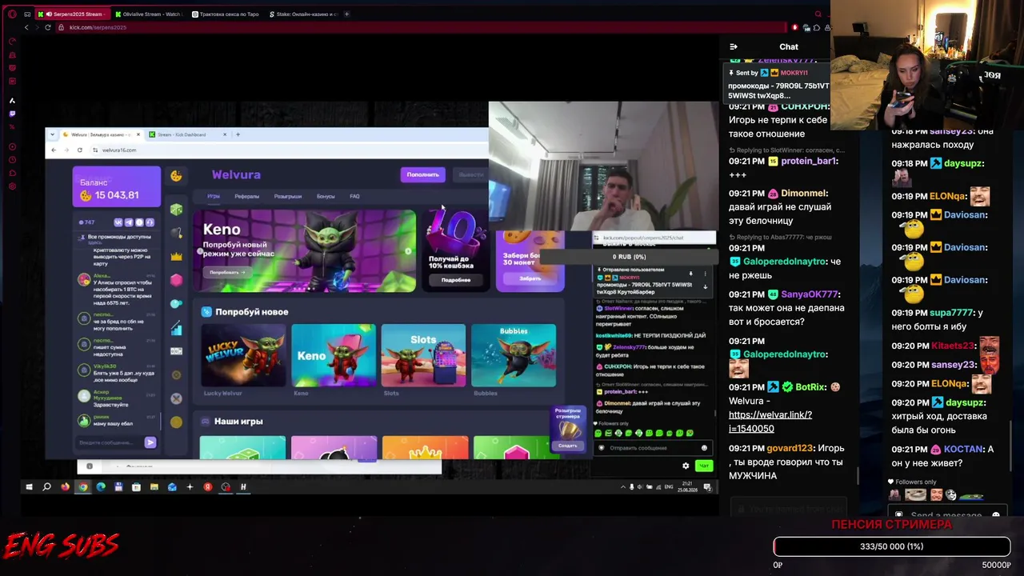Open the Telegram social link icon
This screenshot has height=576, width=1024.
point(129,222)
